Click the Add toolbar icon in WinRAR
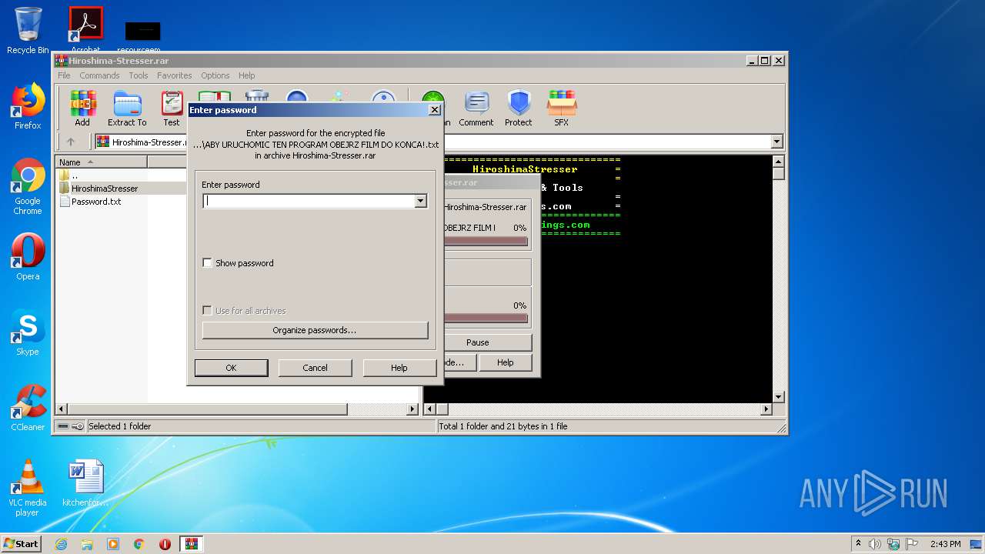 [x=82, y=108]
